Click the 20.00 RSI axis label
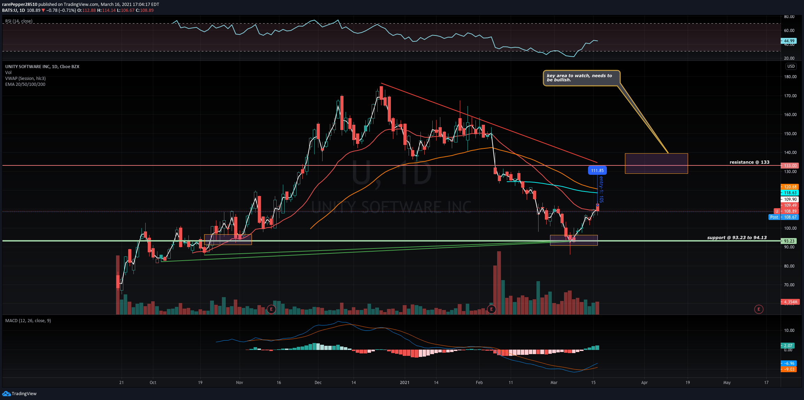 coord(789,58)
